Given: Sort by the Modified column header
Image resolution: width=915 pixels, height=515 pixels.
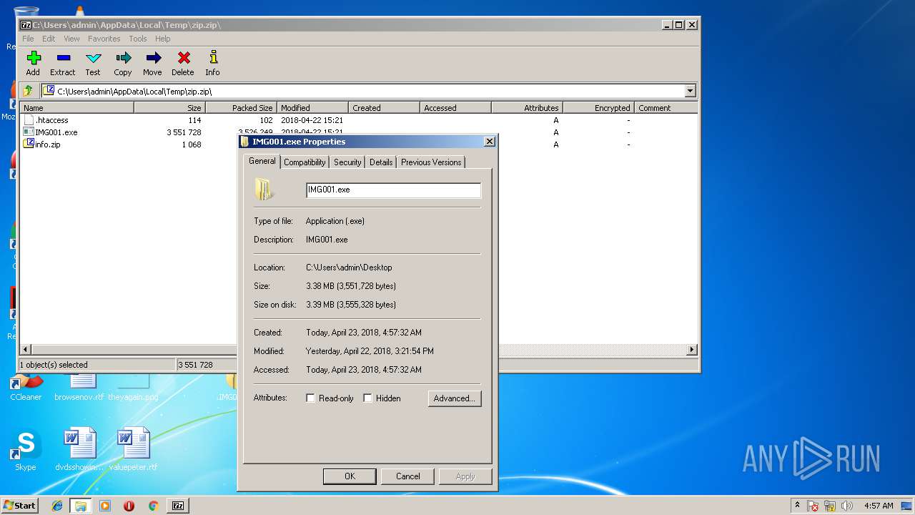Looking at the screenshot, I should click(x=312, y=108).
